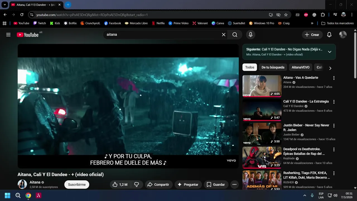Open options for Rusherking Además de Mí video
This screenshot has height=201, width=357.
point(334,173)
